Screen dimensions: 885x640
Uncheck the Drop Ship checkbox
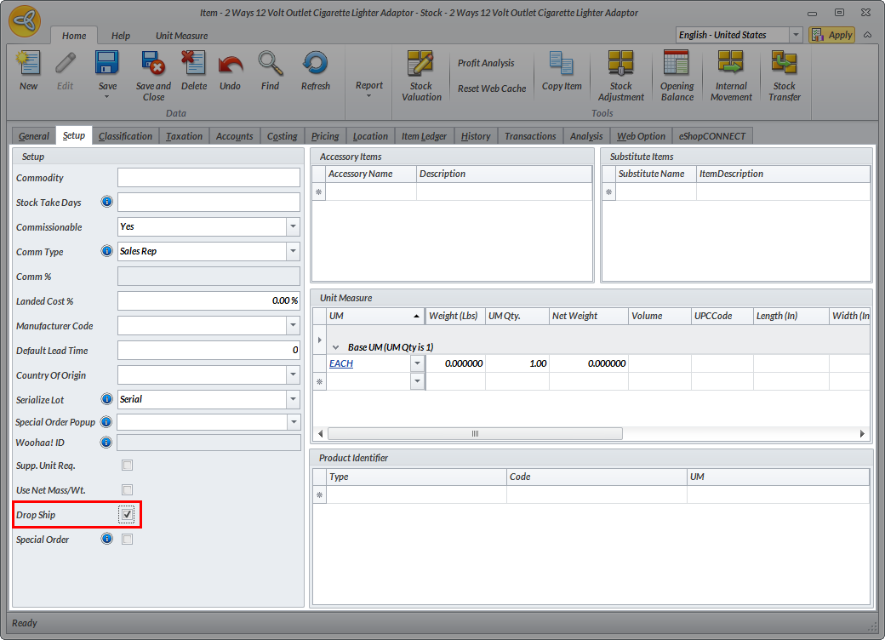(x=128, y=515)
